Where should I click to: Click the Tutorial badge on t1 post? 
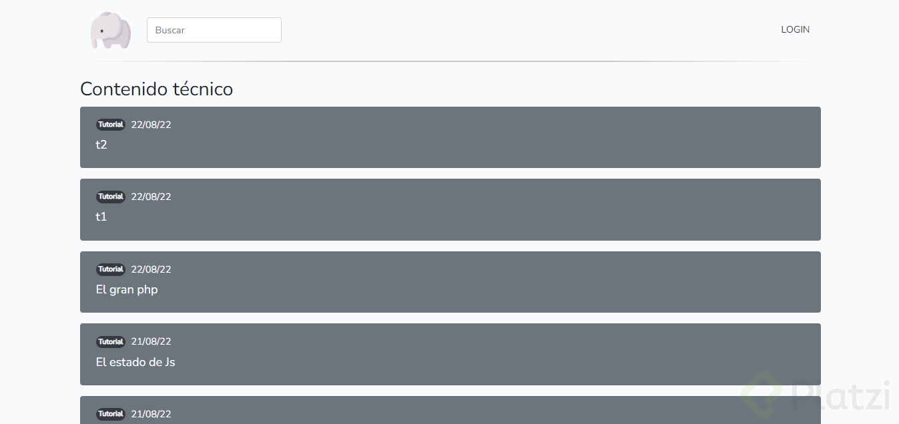click(111, 197)
